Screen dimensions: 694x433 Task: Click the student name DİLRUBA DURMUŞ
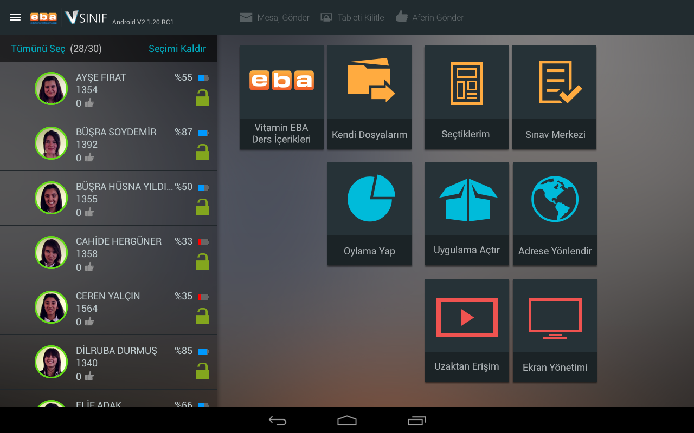(117, 351)
